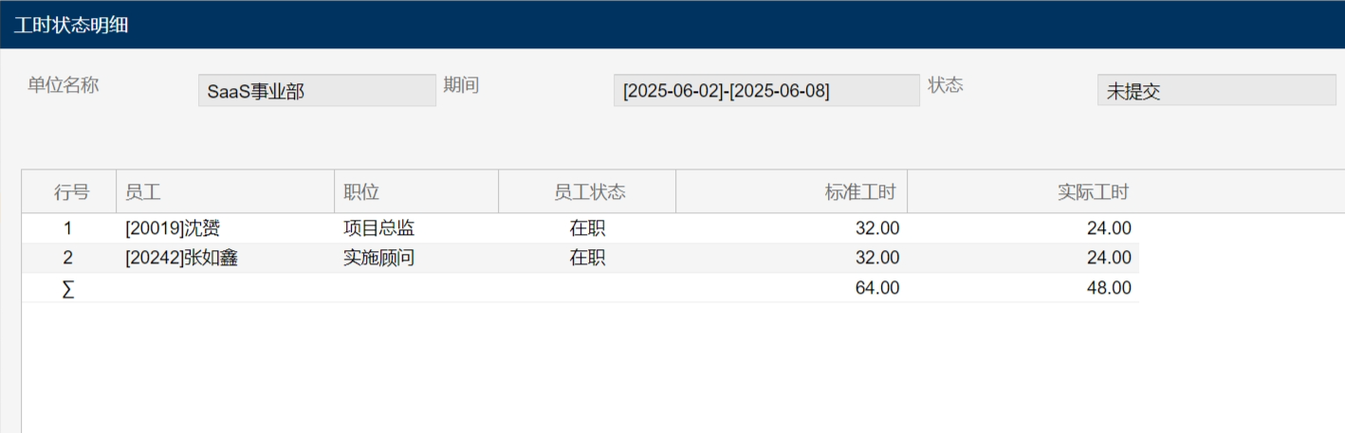Click the 状态 field showing 未提交
Screen dimensions: 1345x433
click(x=1216, y=91)
